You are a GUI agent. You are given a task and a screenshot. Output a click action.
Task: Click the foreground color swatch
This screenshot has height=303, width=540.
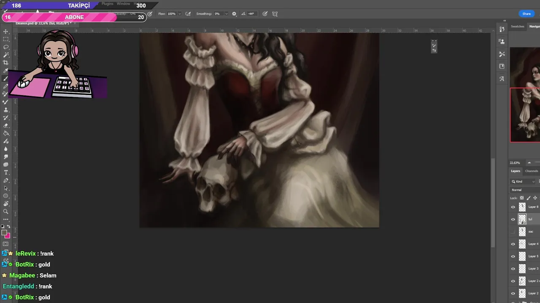(x=4, y=232)
